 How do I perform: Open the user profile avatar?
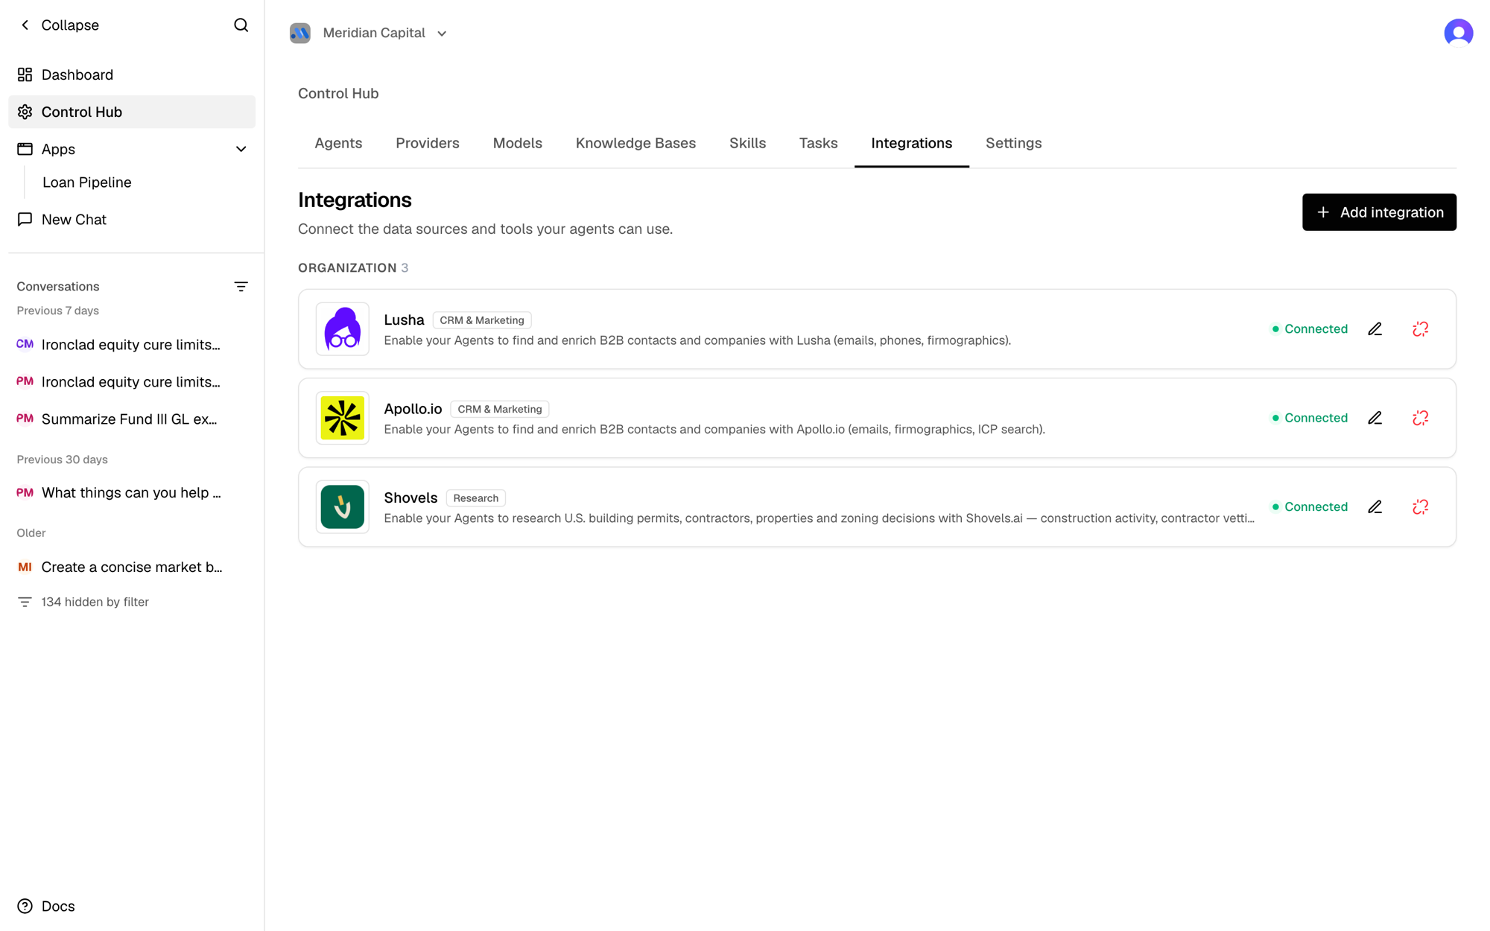(1458, 33)
